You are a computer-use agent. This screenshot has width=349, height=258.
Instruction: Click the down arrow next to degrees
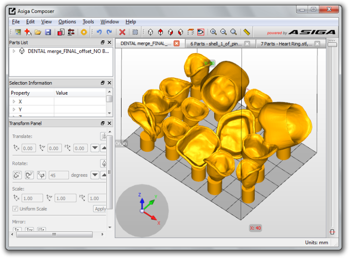tap(95, 175)
